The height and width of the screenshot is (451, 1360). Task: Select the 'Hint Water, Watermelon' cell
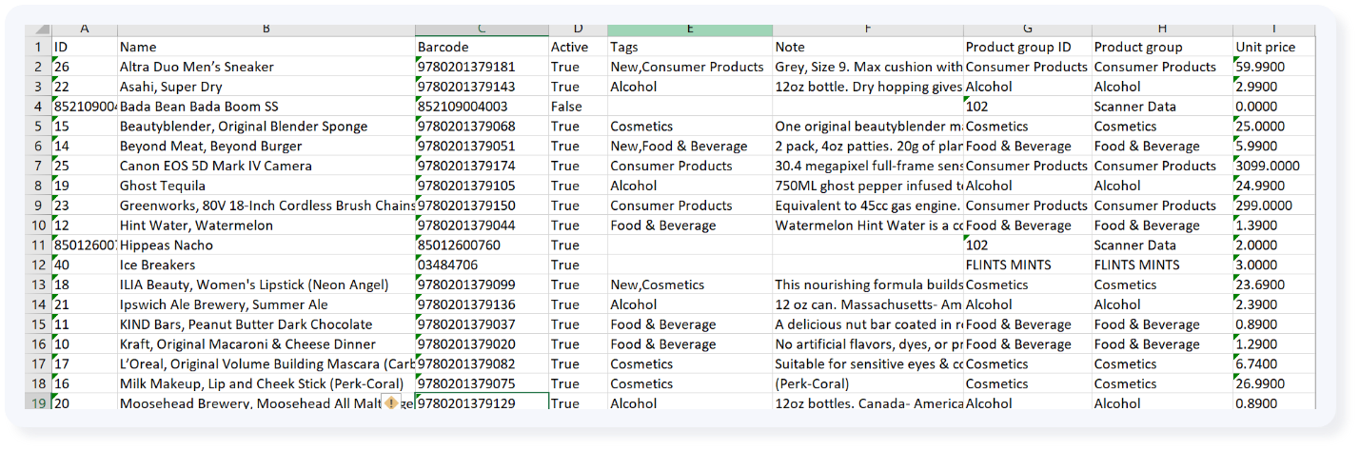click(x=266, y=225)
